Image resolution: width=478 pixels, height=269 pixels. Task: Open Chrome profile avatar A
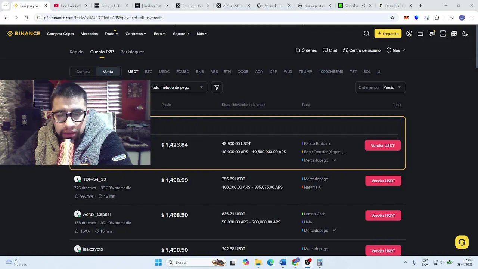462,18
